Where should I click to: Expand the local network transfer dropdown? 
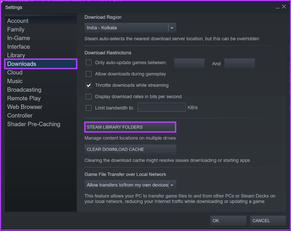pyautogui.click(x=172, y=185)
